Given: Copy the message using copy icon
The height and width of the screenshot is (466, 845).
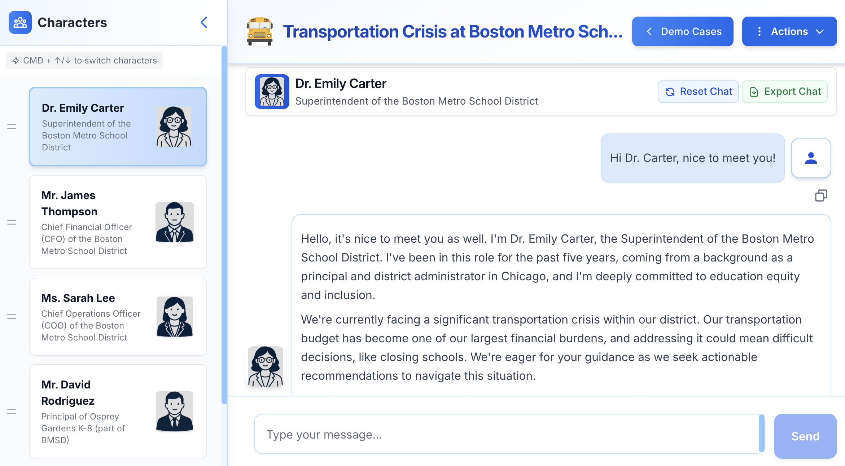Looking at the screenshot, I should [821, 195].
